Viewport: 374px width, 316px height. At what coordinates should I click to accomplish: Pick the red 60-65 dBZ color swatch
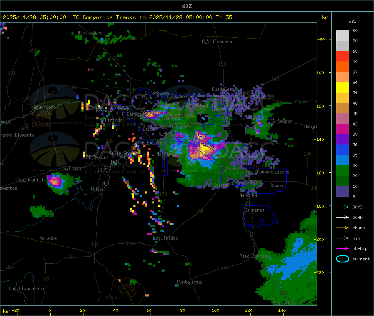click(x=342, y=56)
